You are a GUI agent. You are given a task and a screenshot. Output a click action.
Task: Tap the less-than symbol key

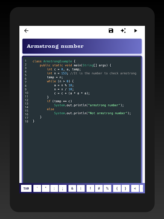pyautogui.click(x=135, y=188)
